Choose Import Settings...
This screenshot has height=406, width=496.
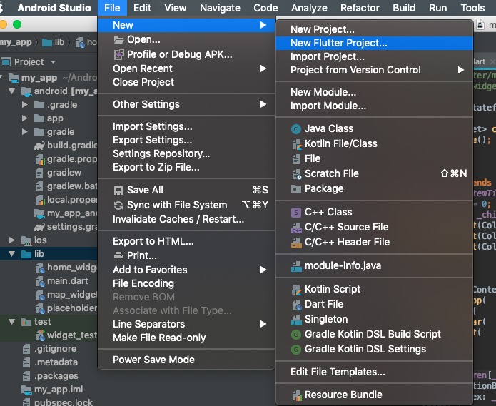point(186,126)
